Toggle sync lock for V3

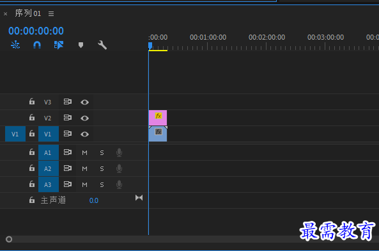[x=68, y=102]
